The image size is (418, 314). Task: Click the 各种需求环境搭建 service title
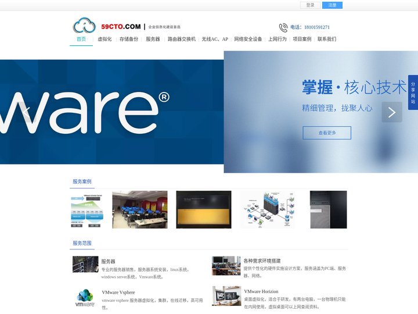pos(262,261)
